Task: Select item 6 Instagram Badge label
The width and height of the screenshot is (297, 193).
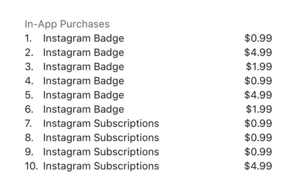Action: click(x=83, y=110)
